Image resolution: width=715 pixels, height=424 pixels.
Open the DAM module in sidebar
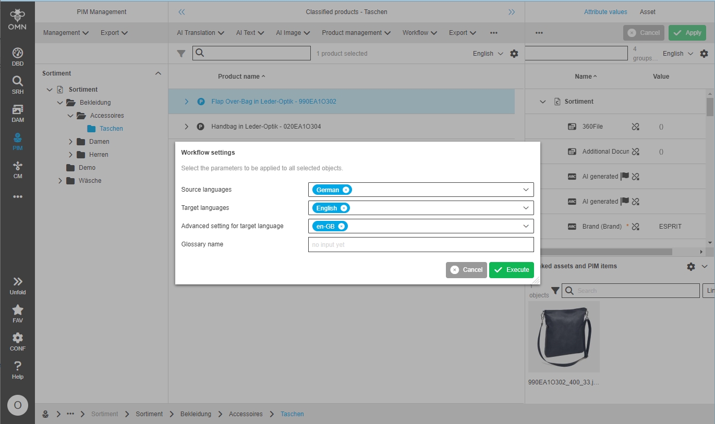(18, 113)
